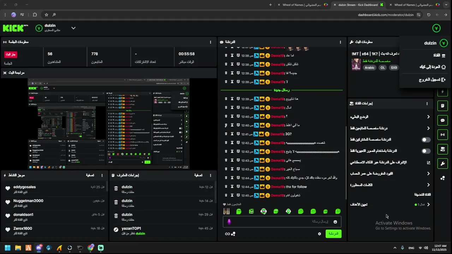Toggle emote-only chat switch
This screenshot has height=254, width=452.
(x=426, y=151)
